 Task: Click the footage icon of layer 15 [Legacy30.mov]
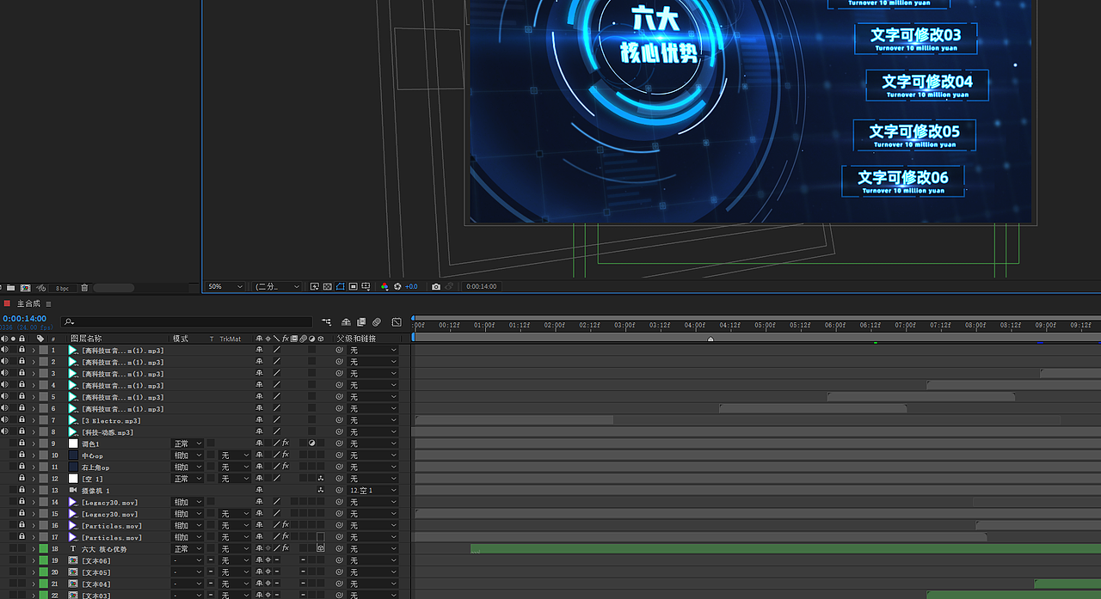[73, 514]
